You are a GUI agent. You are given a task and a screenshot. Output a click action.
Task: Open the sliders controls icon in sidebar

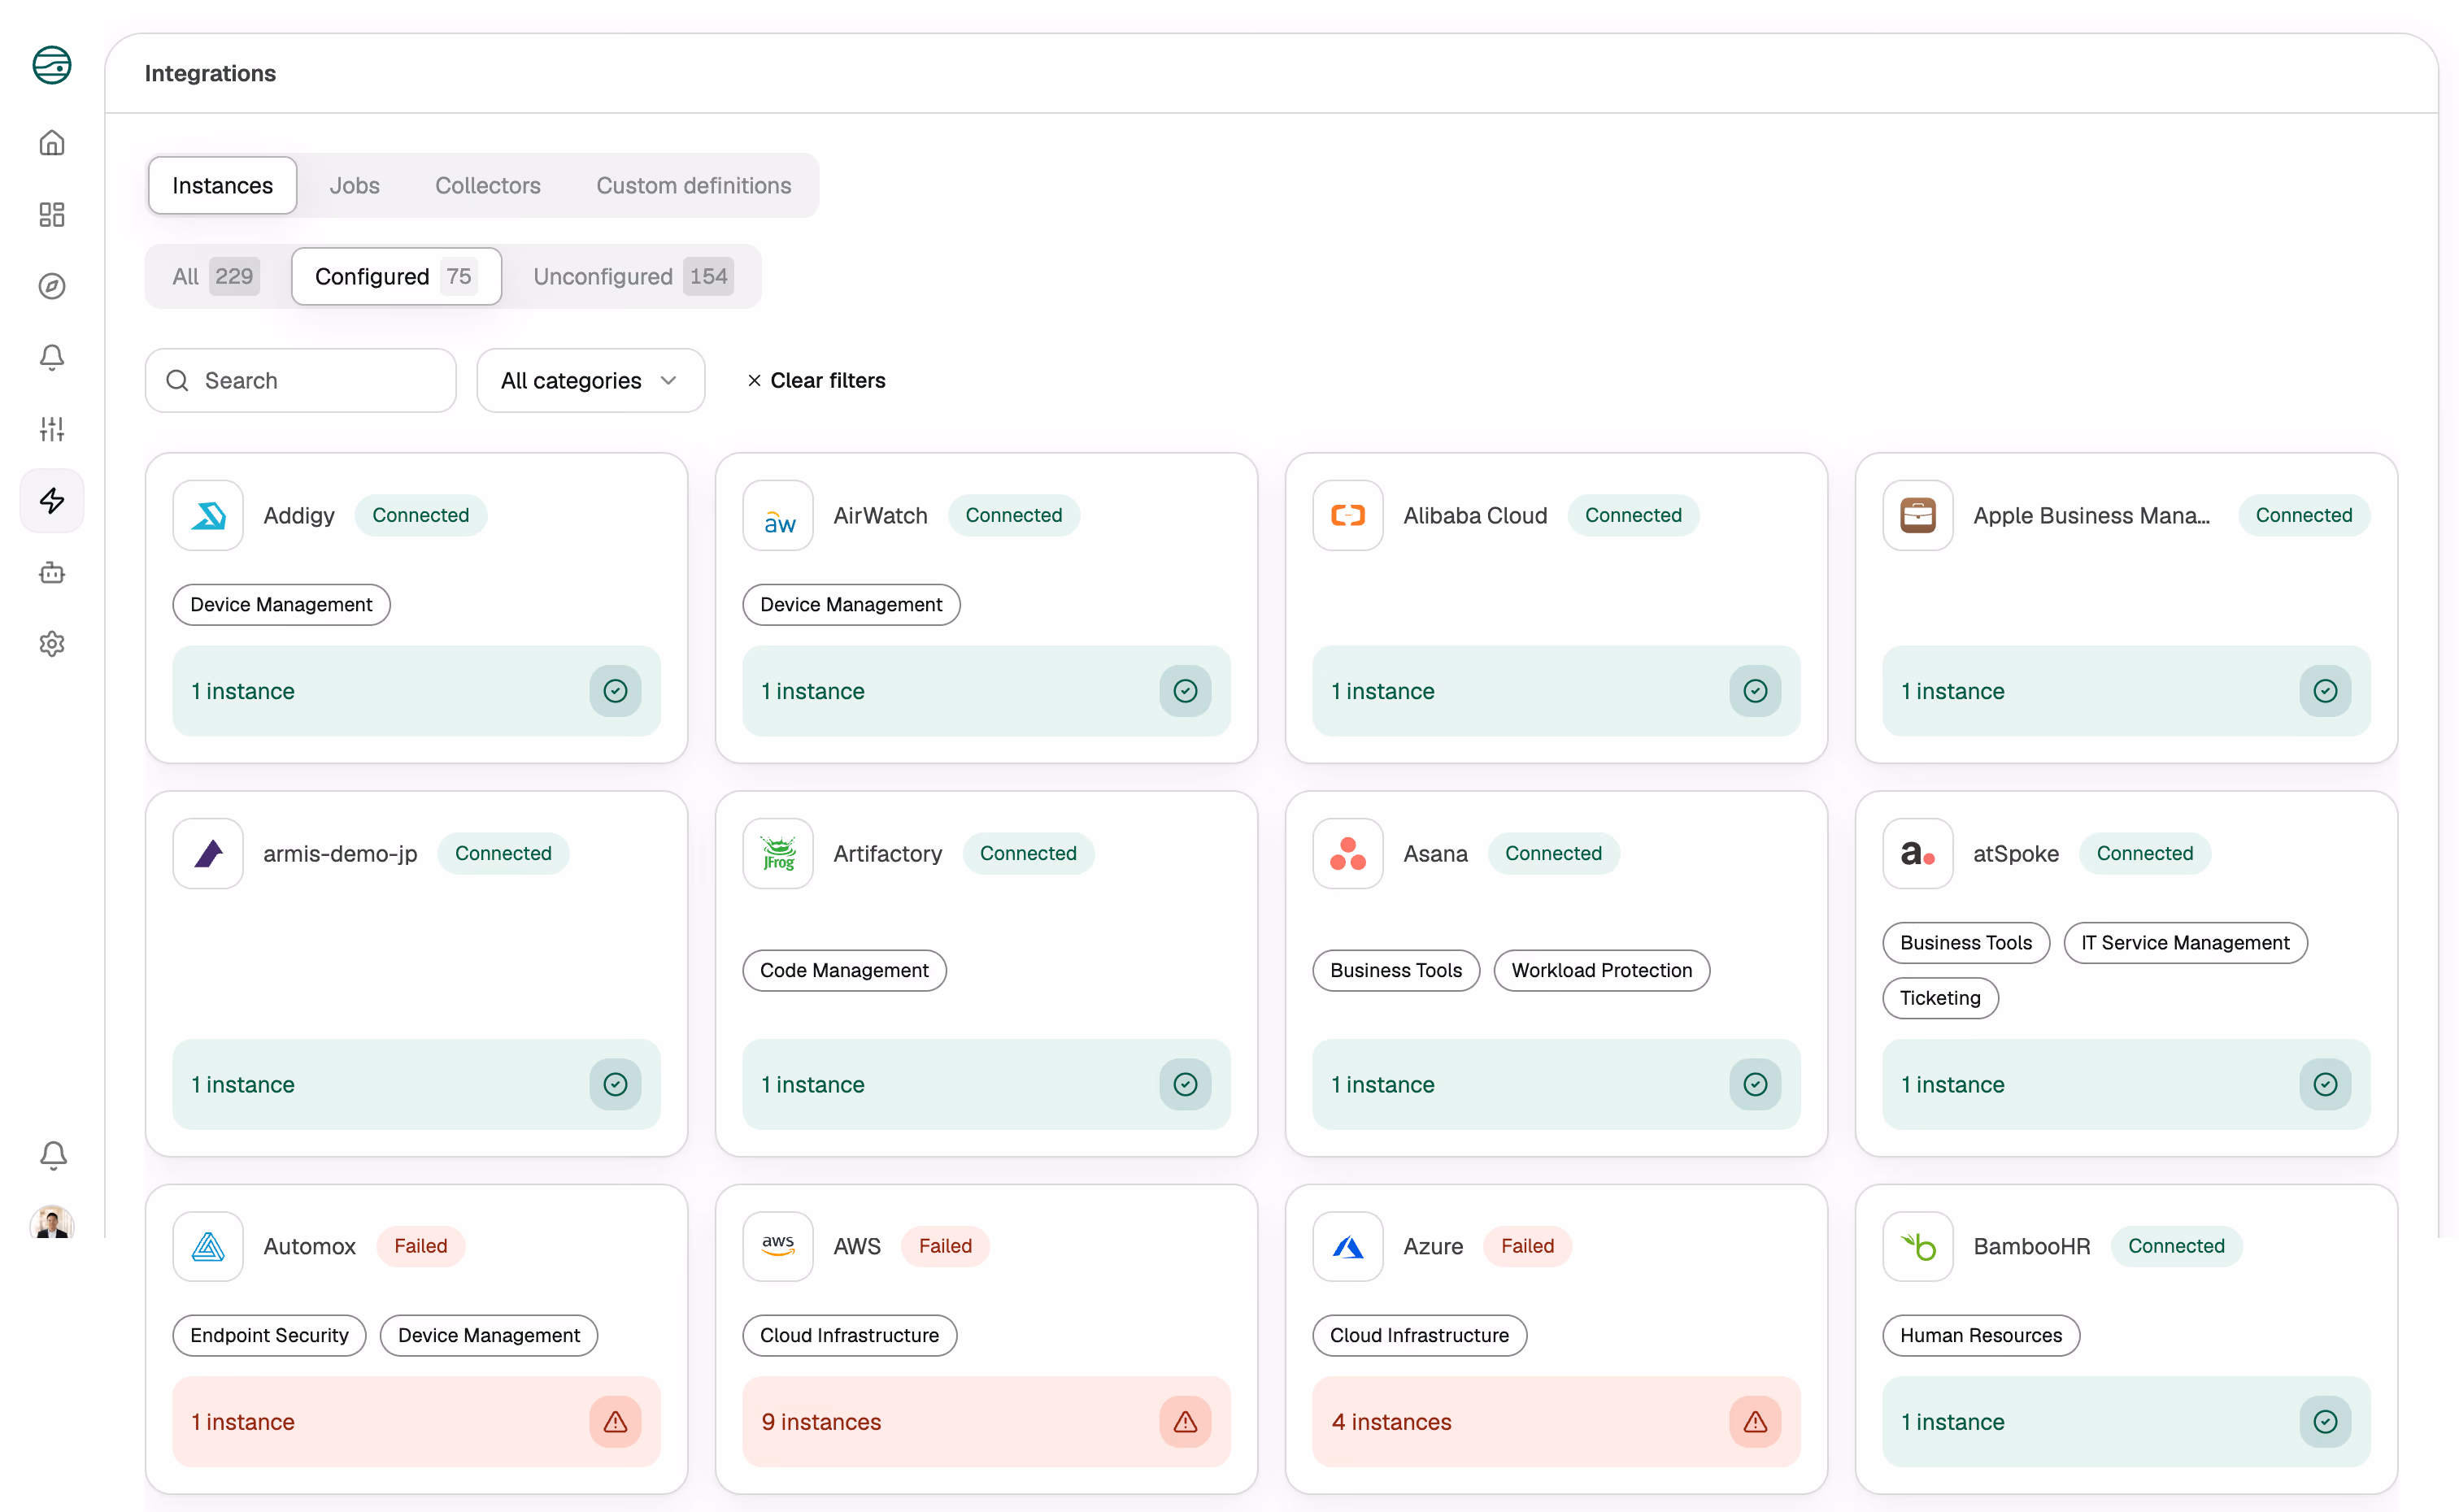pos(52,429)
